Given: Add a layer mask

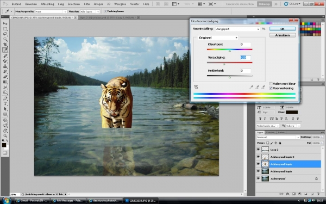Looking at the screenshot, I should (293, 194).
